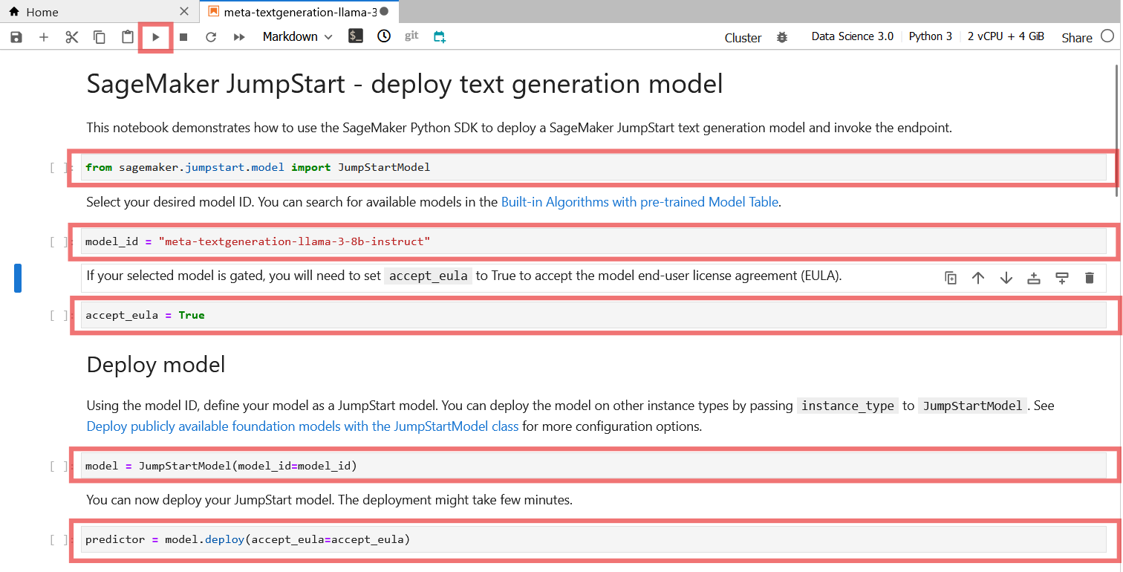Image resolution: width=1123 pixels, height=572 pixels.
Task: Open the Markdown cell type dropdown
Action: pyautogui.click(x=297, y=36)
